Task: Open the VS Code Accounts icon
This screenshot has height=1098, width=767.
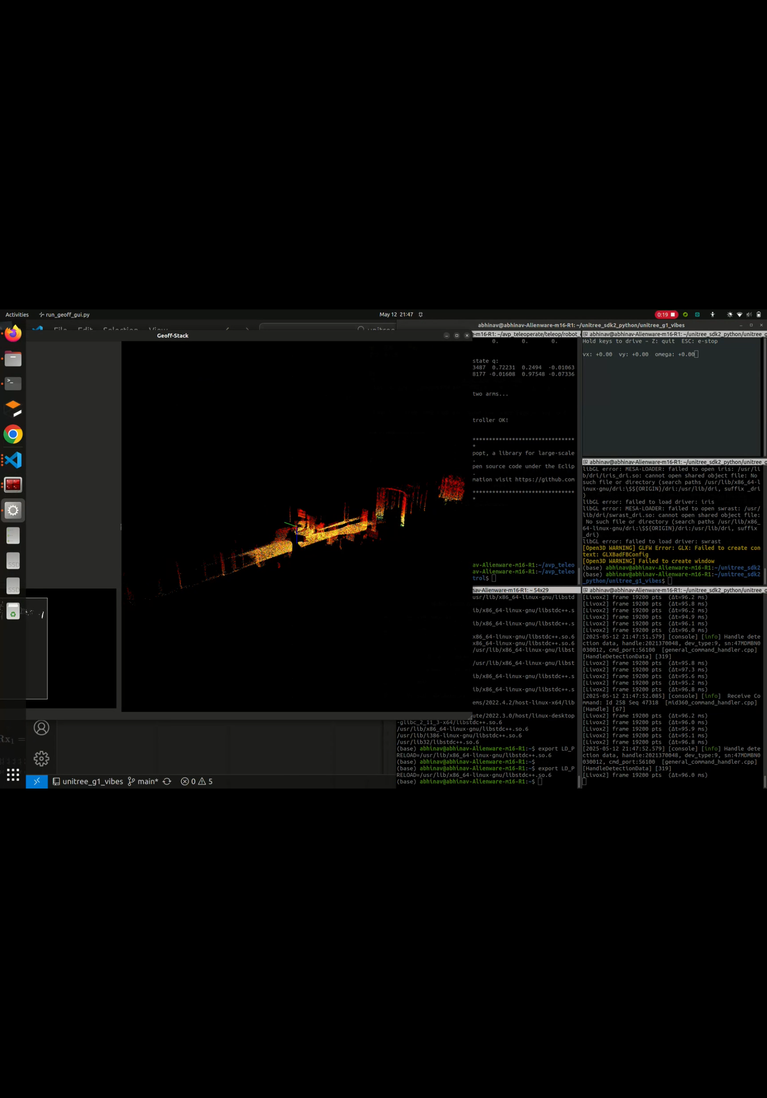Action: pyautogui.click(x=41, y=727)
